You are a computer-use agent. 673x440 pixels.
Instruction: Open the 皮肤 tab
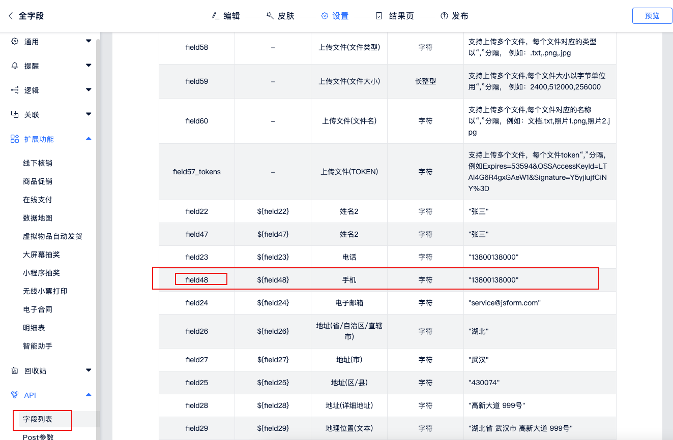(280, 16)
